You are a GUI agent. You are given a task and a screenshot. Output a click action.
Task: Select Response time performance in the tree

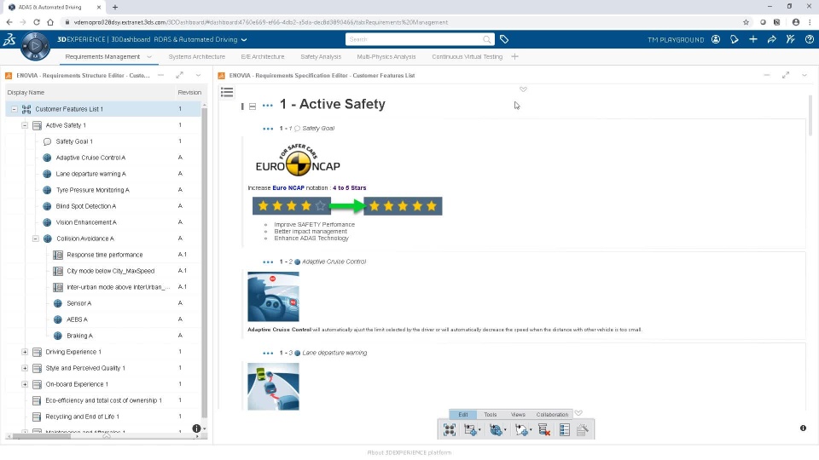click(104, 255)
